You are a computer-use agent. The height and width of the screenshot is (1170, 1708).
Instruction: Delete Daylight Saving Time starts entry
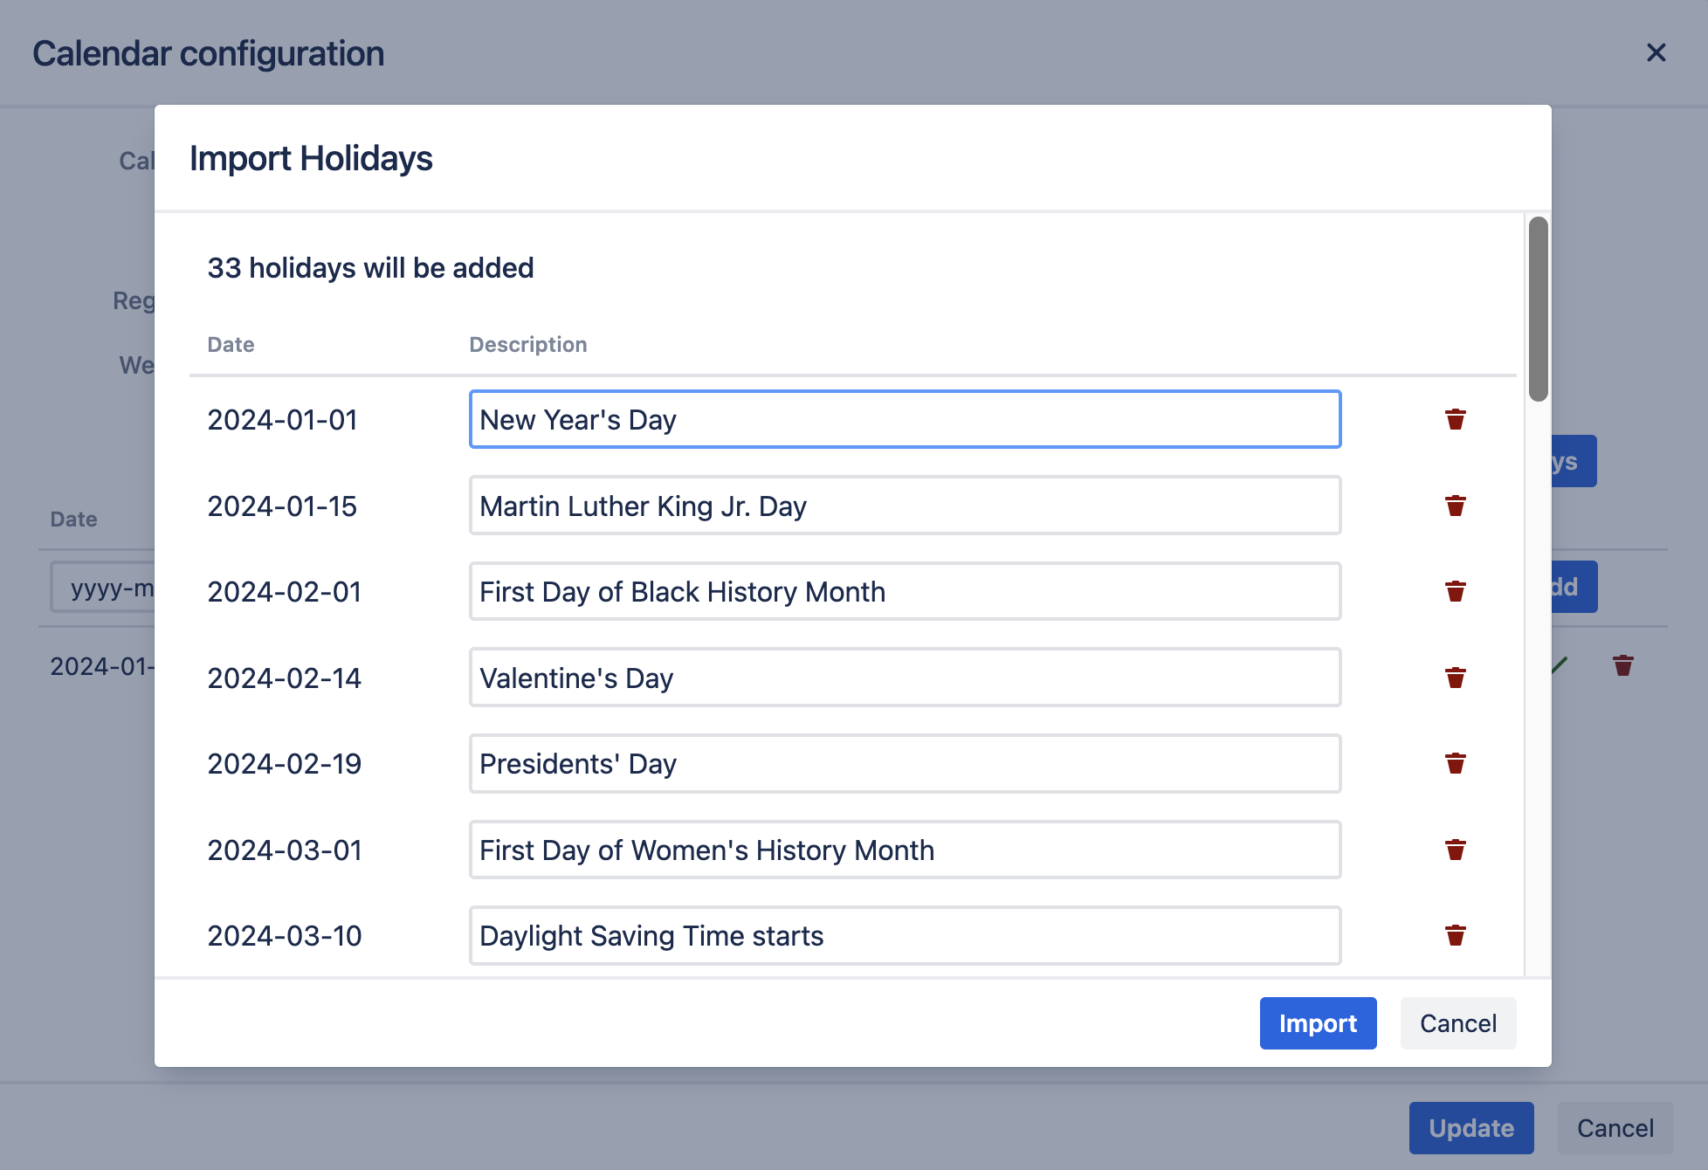tap(1455, 936)
